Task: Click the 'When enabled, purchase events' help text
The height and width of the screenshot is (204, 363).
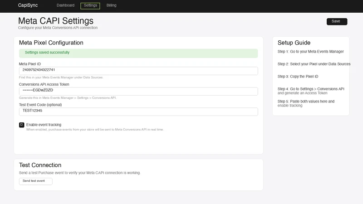Action: [95, 130]
